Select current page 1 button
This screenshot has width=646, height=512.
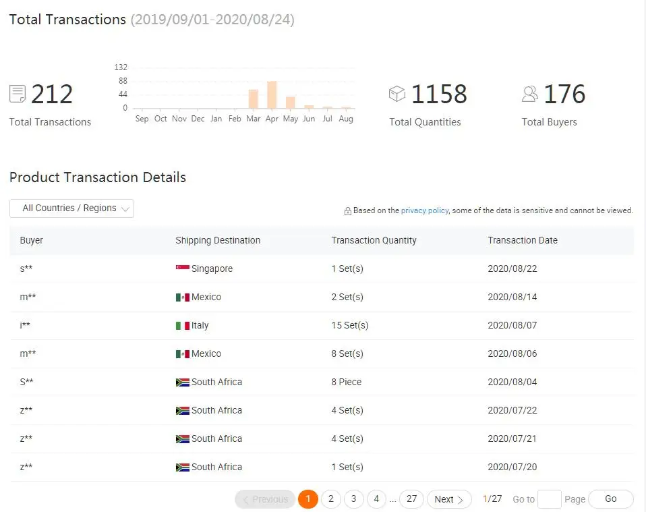pos(308,499)
